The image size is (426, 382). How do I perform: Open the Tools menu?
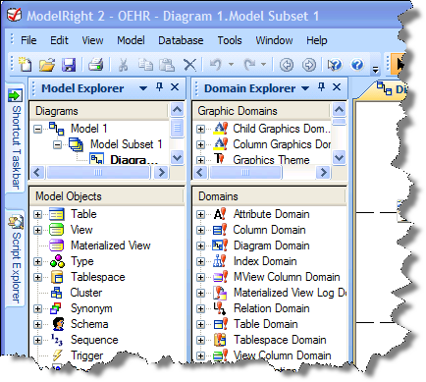(x=230, y=40)
